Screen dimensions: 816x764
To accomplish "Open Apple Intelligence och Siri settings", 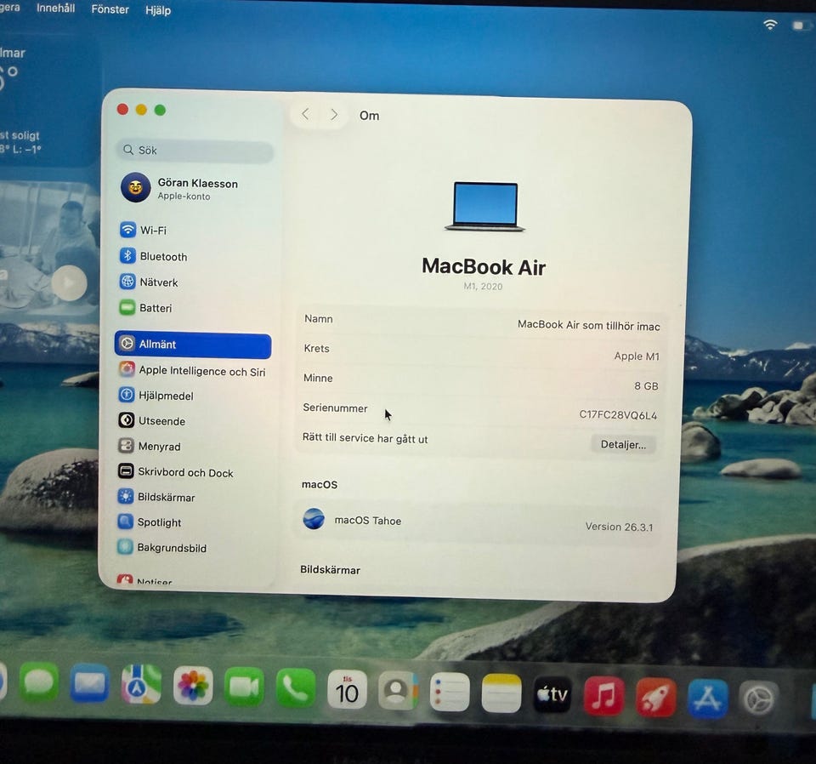I will pyautogui.click(x=193, y=370).
